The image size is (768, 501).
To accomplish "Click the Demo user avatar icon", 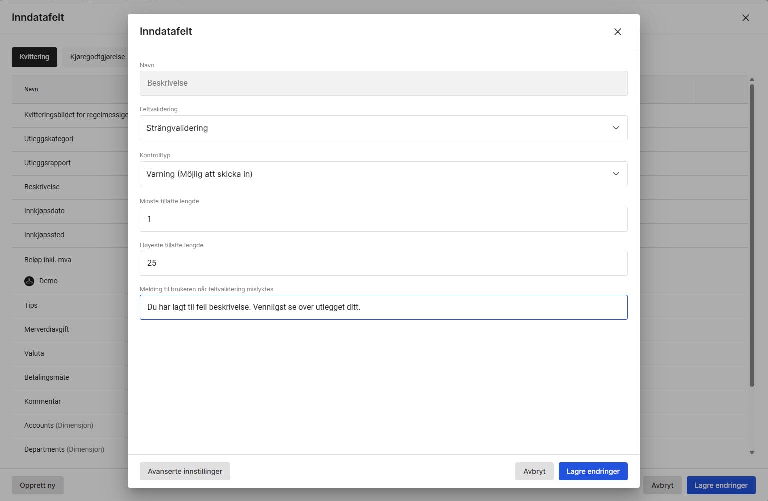I will pyautogui.click(x=29, y=281).
